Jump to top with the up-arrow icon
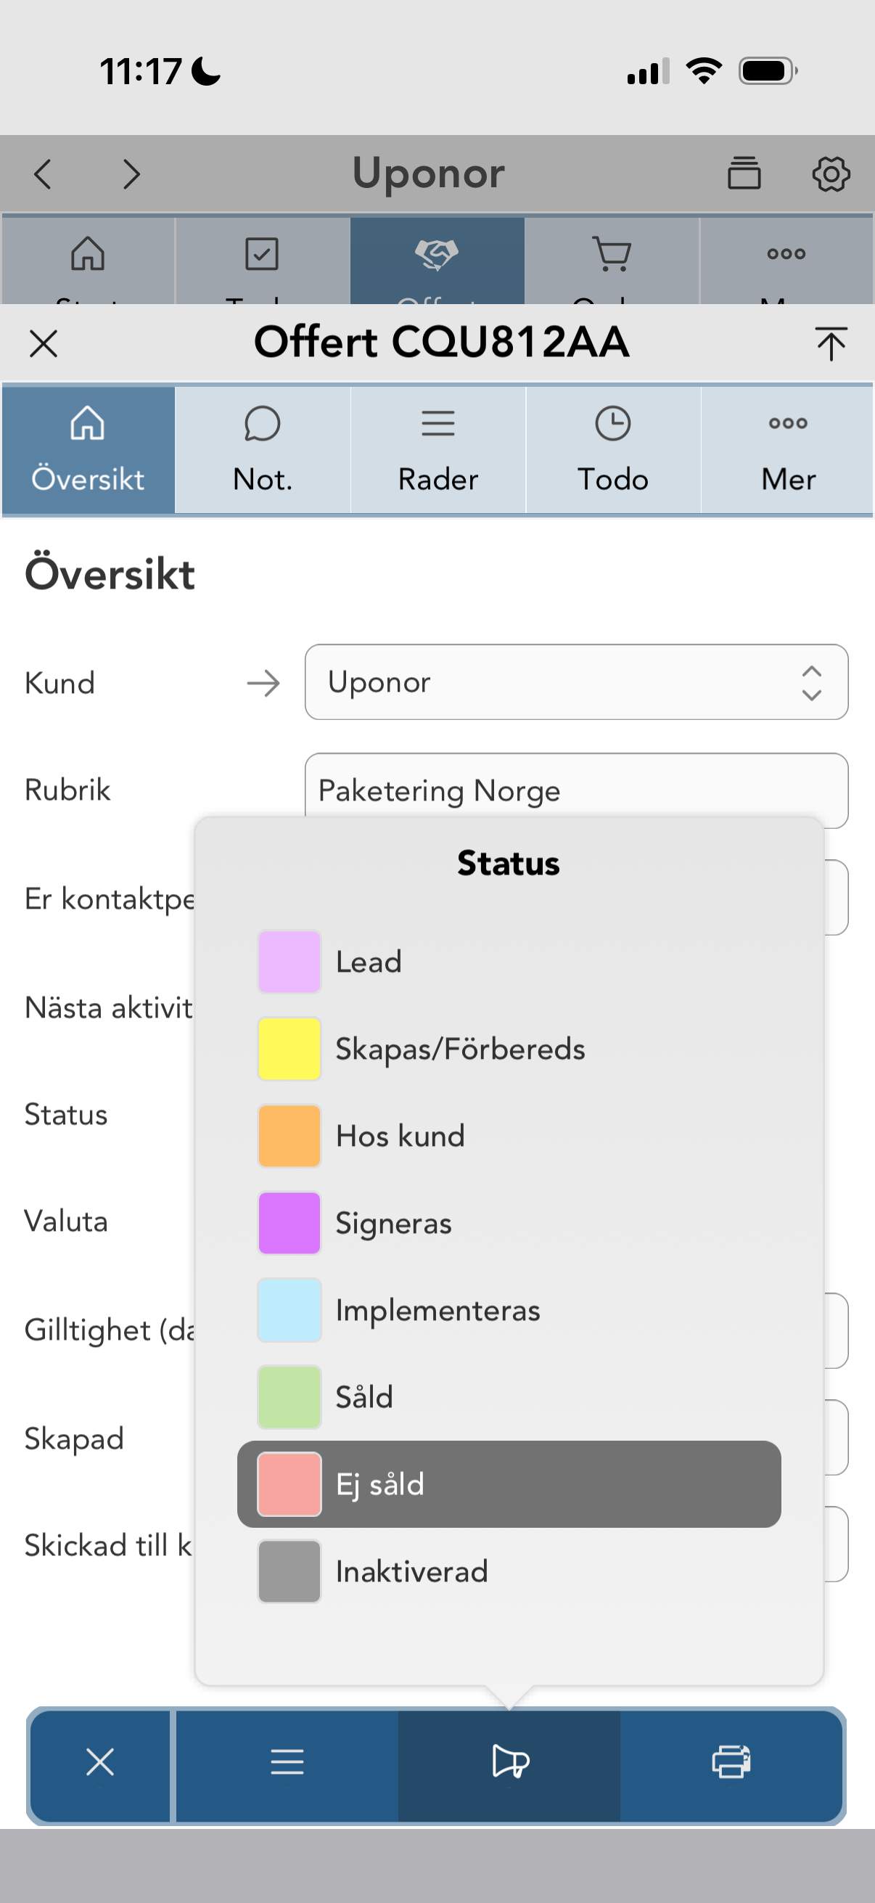This screenshot has height=1903, width=875. point(831,343)
